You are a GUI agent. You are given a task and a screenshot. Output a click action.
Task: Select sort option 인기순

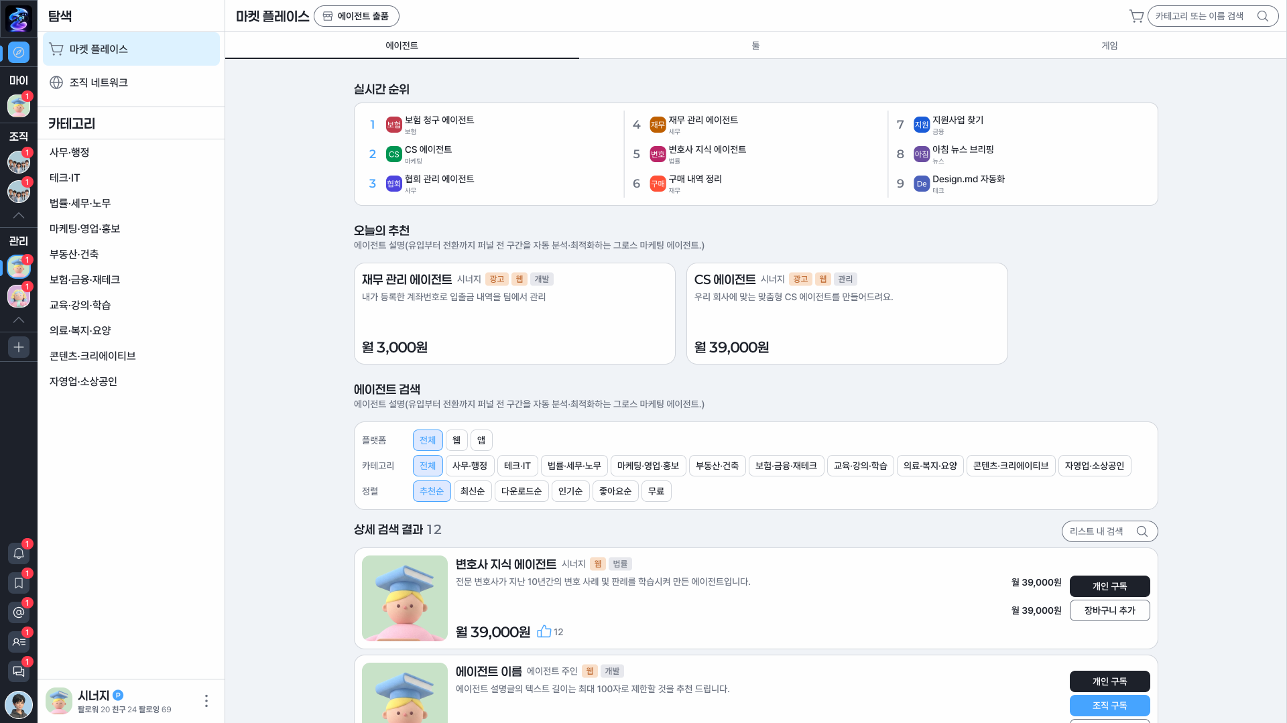570,491
